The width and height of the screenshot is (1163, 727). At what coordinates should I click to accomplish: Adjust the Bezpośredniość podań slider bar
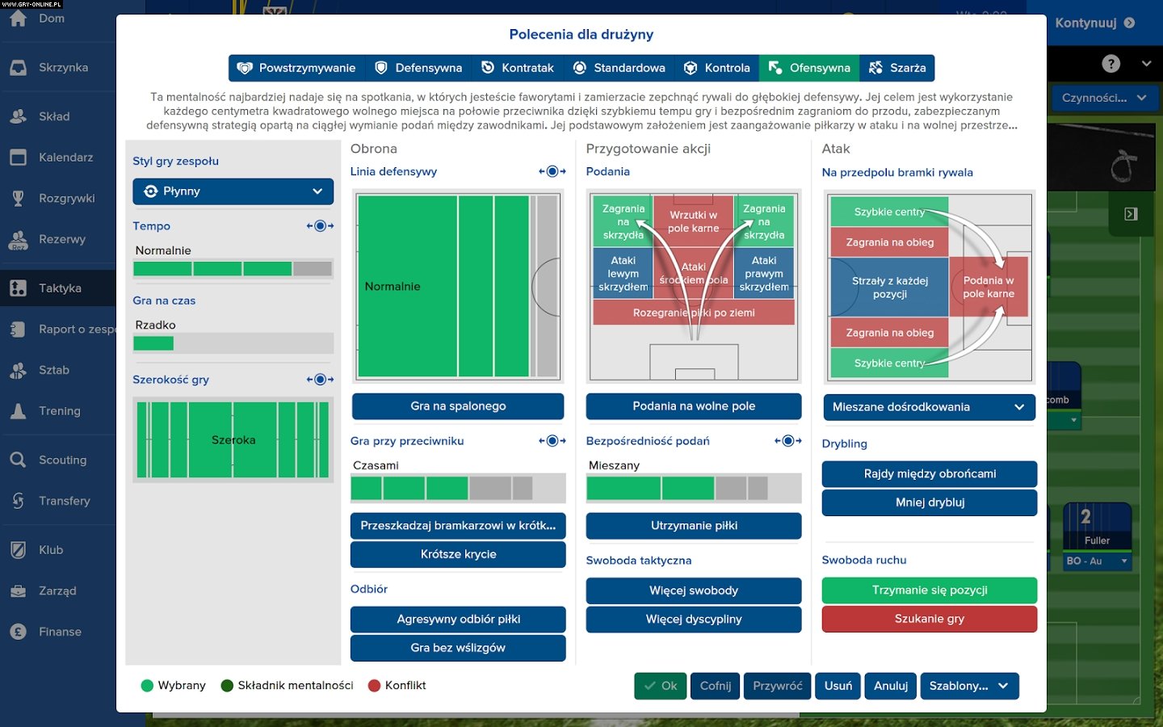coord(693,489)
